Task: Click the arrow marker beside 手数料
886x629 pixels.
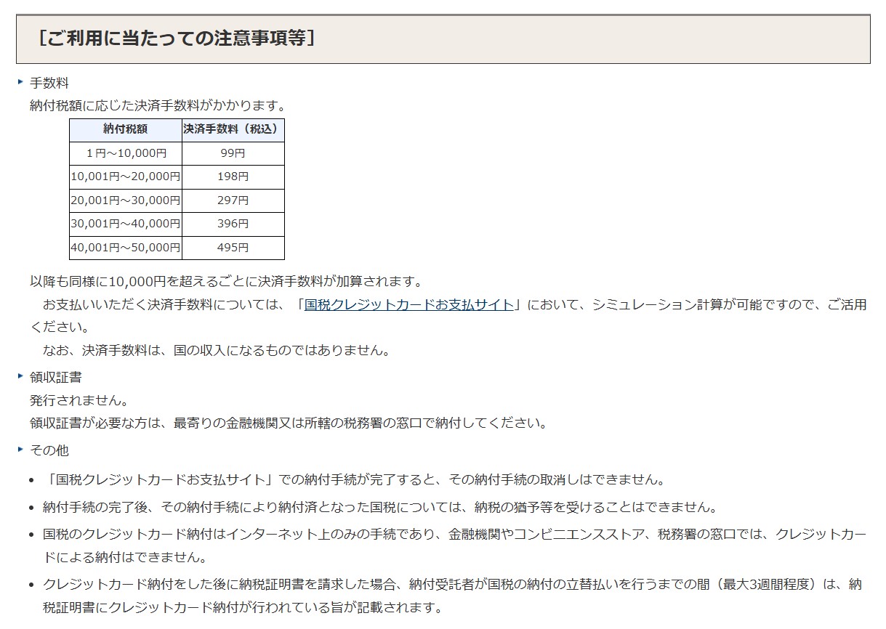Action: 21,82
